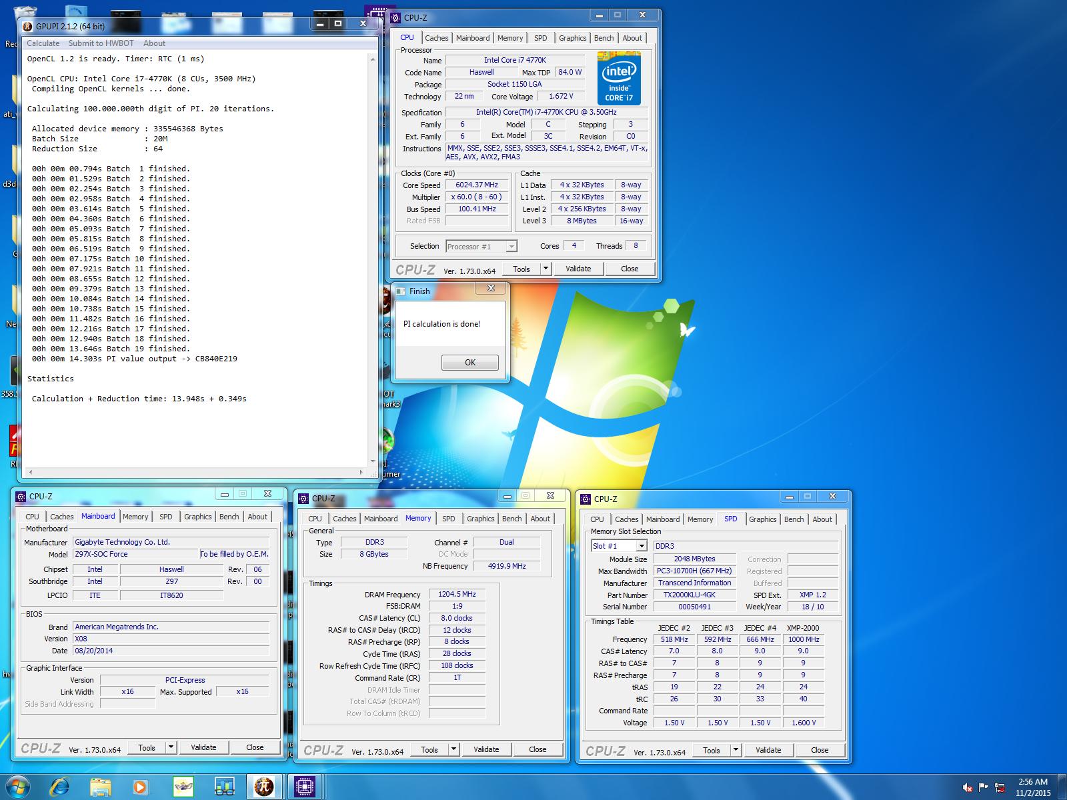Click Validate in Mainboard CPU-Z window

click(203, 747)
